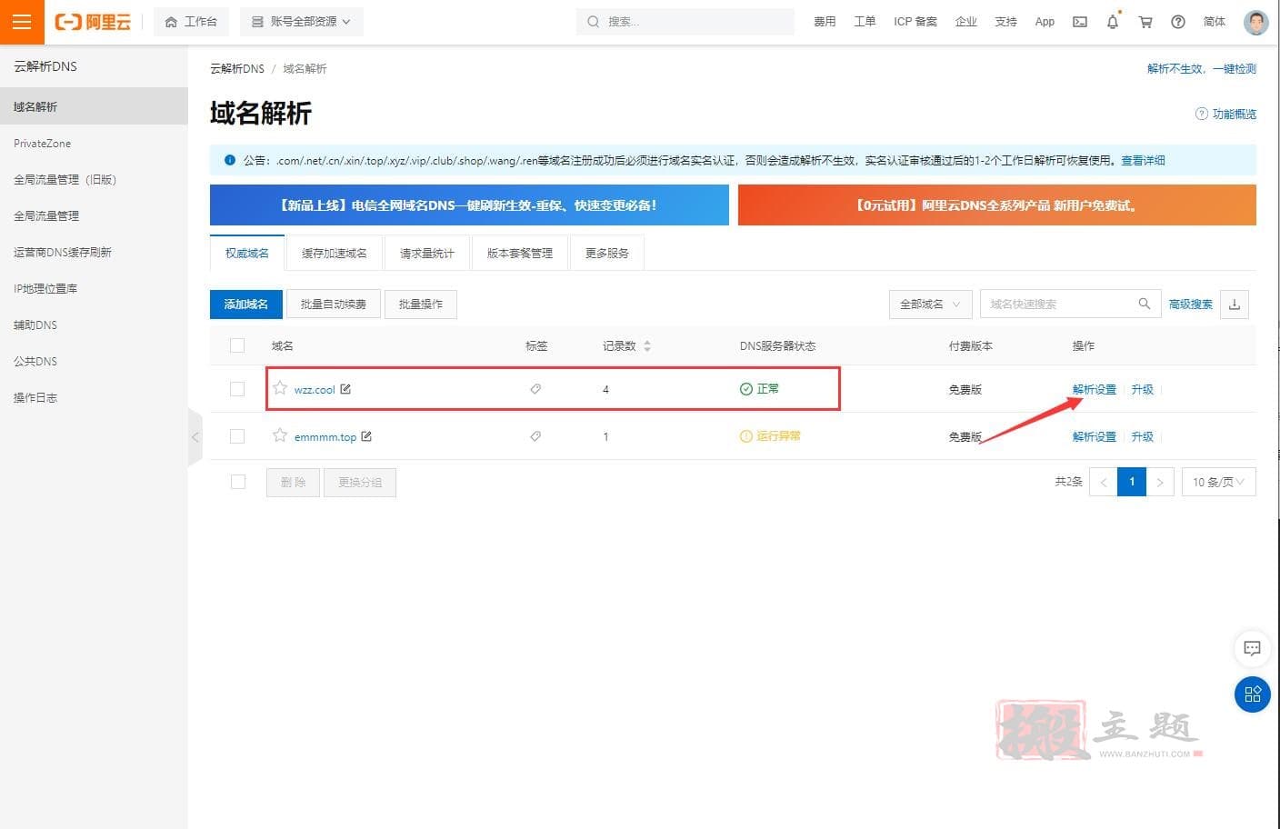Open 查看详细 in announcement
Screen dimensions: 1280x829
coord(1143,160)
